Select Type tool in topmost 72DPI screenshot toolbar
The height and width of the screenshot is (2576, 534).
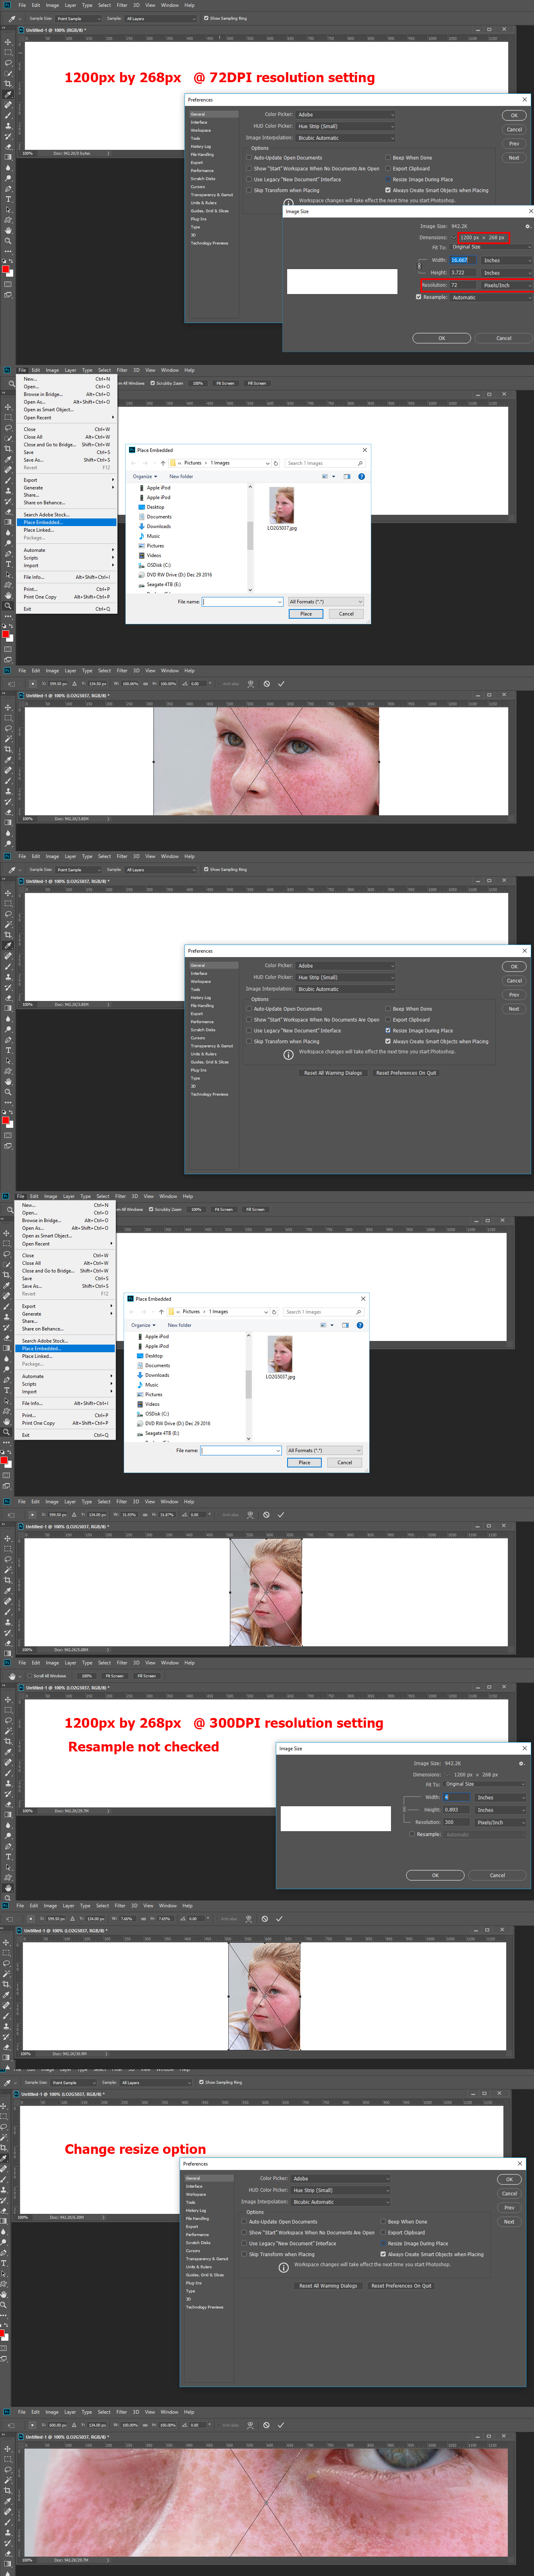pos(8,199)
